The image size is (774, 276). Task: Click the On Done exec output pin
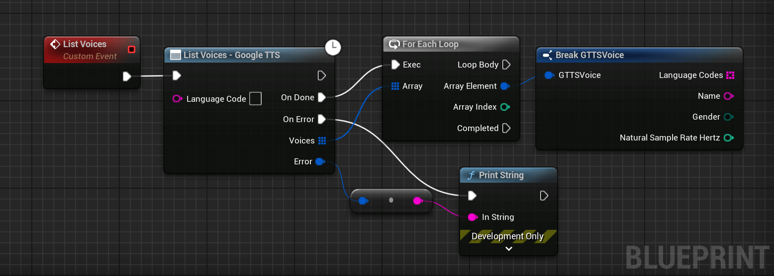coord(322,97)
